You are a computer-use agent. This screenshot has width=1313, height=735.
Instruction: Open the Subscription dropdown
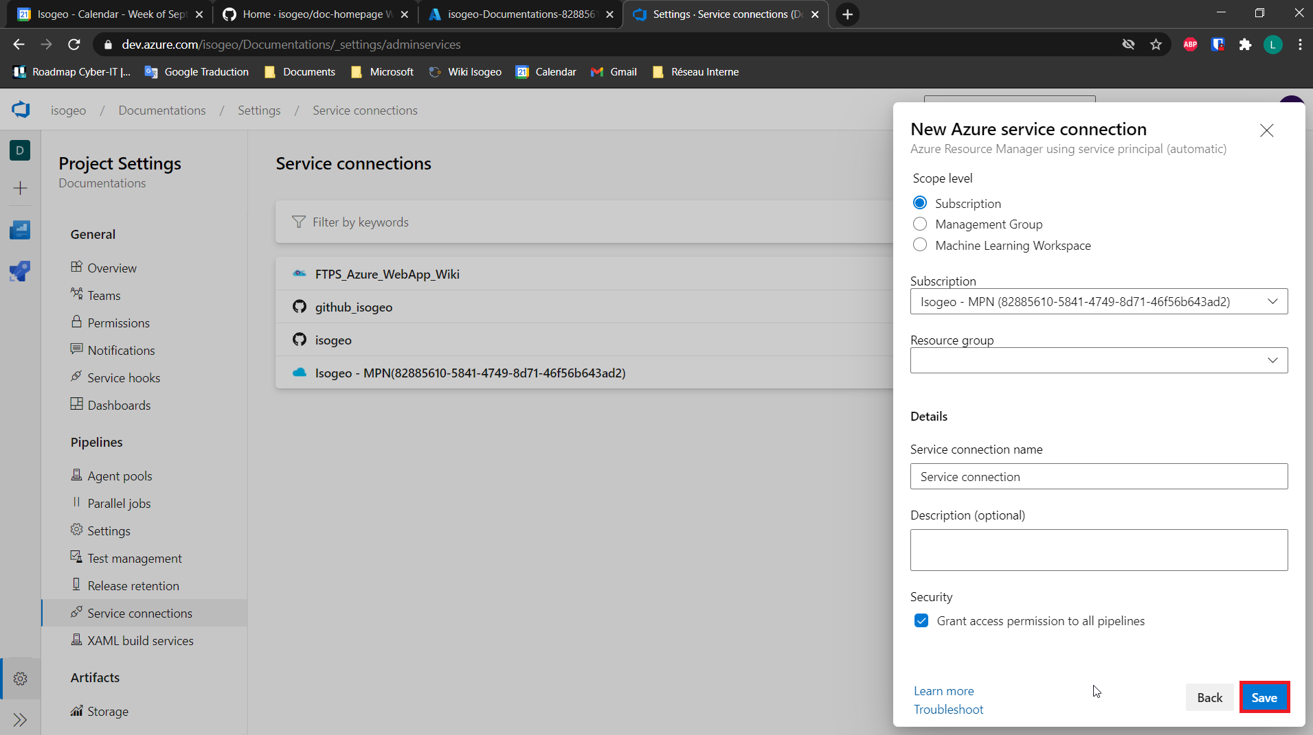tap(1099, 301)
